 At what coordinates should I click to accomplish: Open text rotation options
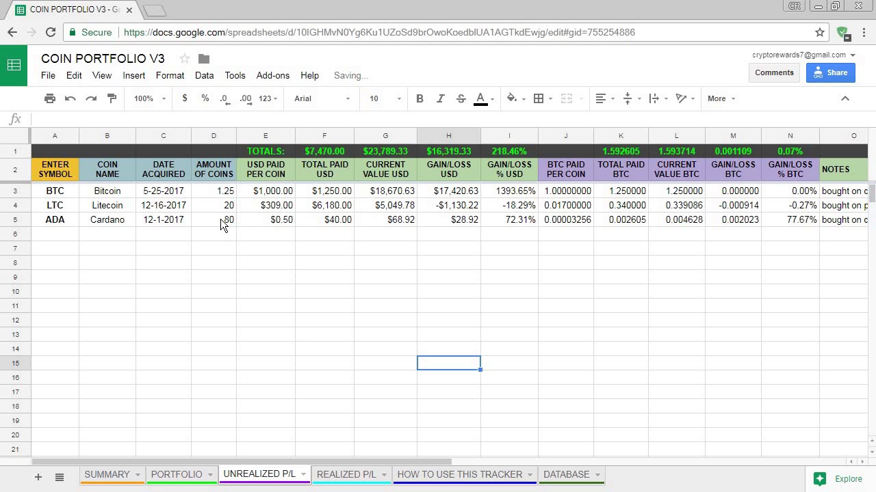coord(685,98)
